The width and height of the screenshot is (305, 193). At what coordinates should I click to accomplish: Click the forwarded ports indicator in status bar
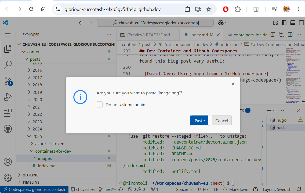coord(154,190)
